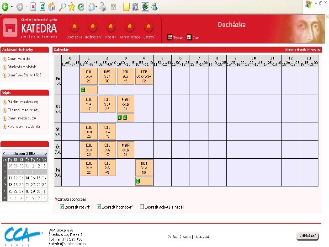Screen dimensions: 329x247
Task: Switch to Týden view icon
Action: tap(170, 38)
